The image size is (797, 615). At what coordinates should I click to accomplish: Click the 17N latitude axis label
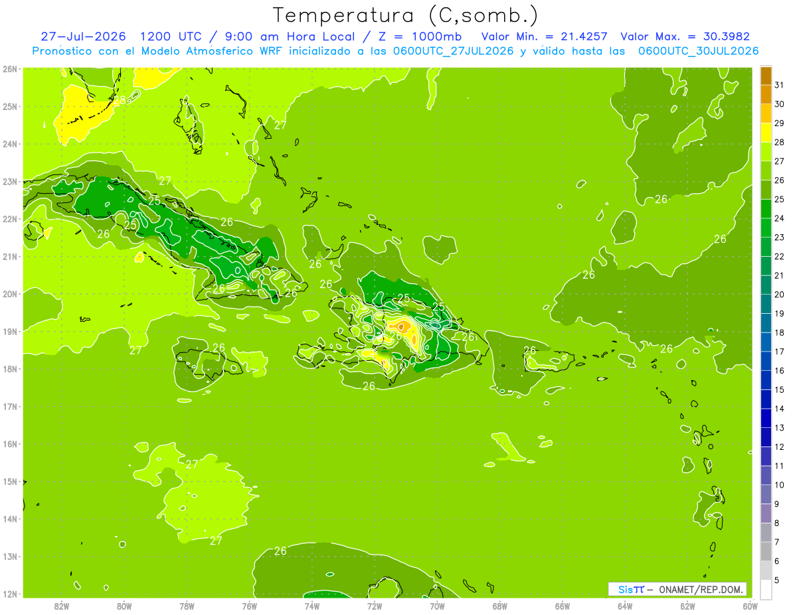10,406
